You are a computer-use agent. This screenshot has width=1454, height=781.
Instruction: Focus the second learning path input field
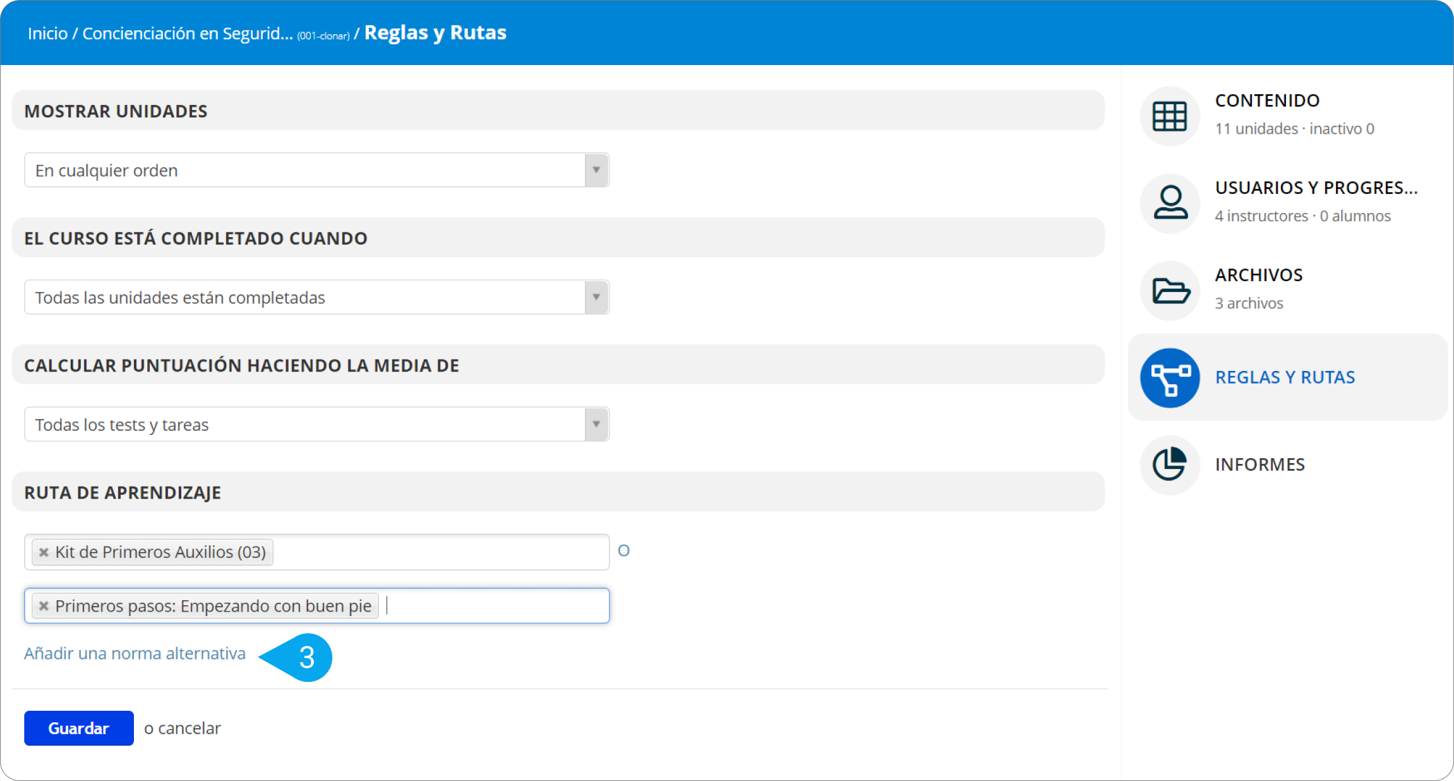[316, 605]
